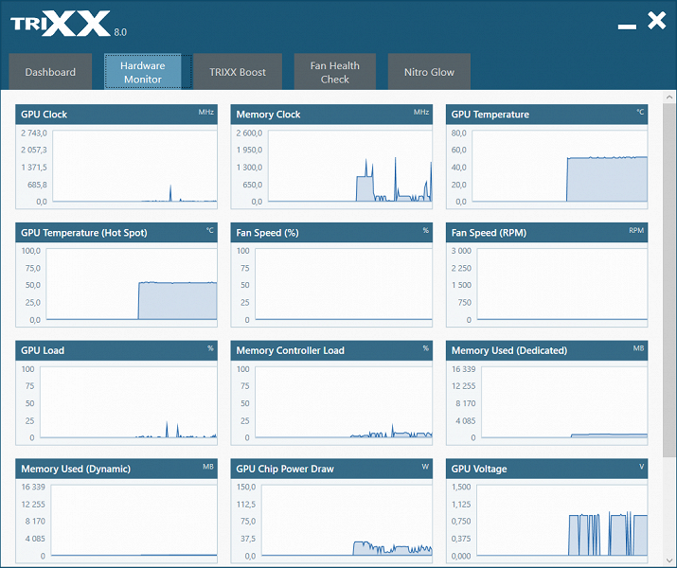The image size is (677, 568).
Task: Open the Fan Health Check tab
Action: 335,72
